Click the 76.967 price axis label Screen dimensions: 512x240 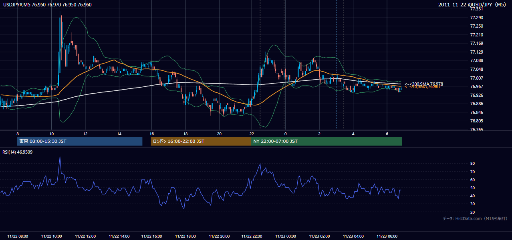pyautogui.click(x=477, y=87)
